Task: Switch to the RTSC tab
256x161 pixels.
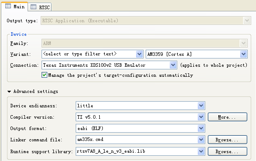Action: tap(40, 7)
